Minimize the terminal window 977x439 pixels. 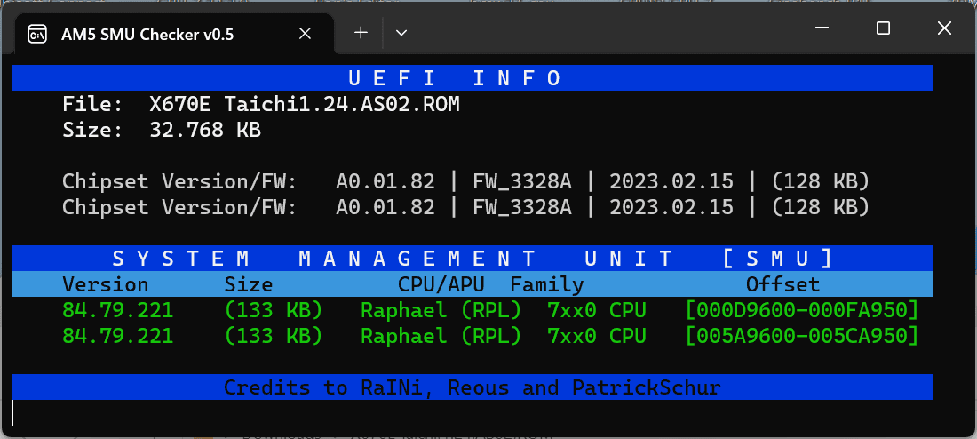[822, 28]
